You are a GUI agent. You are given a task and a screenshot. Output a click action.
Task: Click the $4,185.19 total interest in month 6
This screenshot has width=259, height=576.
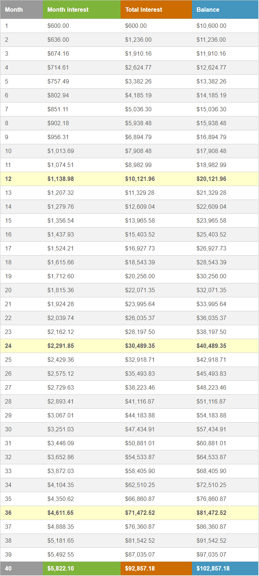point(138,96)
